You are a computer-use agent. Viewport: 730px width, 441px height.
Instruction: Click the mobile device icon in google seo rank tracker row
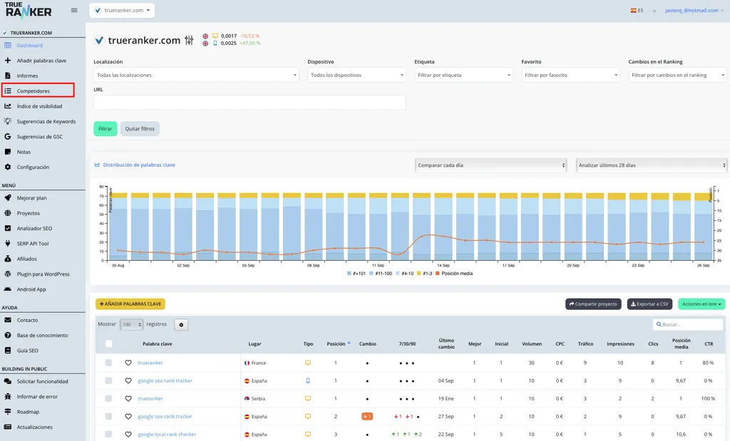(x=308, y=380)
